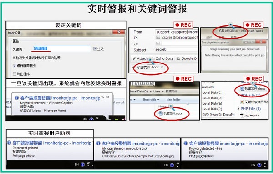Remove the 机密文件.docx email attachment
This screenshot has height=174, width=273.
[162, 67]
